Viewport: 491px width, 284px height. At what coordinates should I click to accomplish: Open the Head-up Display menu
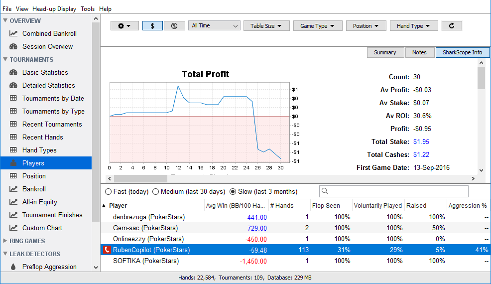54,9
